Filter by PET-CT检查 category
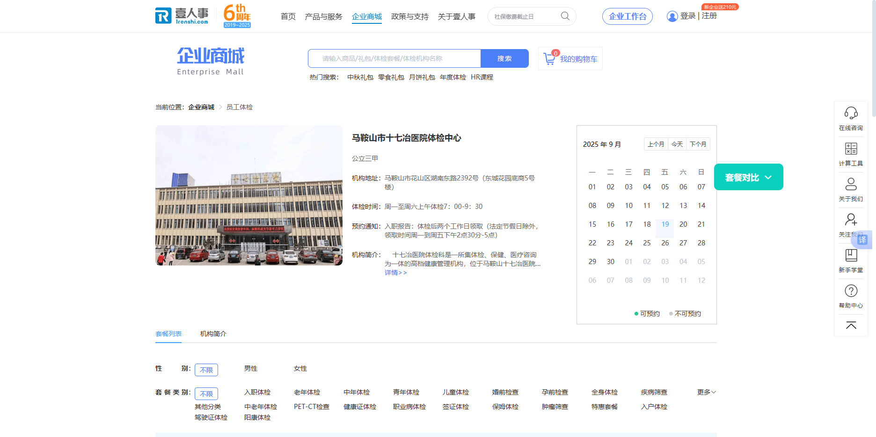The width and height of the screenshot is (876, 437). click(x=312, y=407)
